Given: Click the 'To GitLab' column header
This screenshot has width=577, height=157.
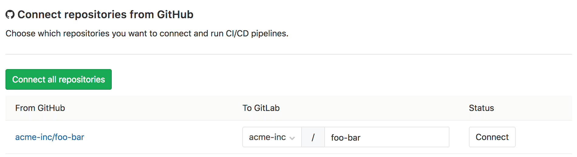Looking at the screenshot, I should [x=261, y=108].
